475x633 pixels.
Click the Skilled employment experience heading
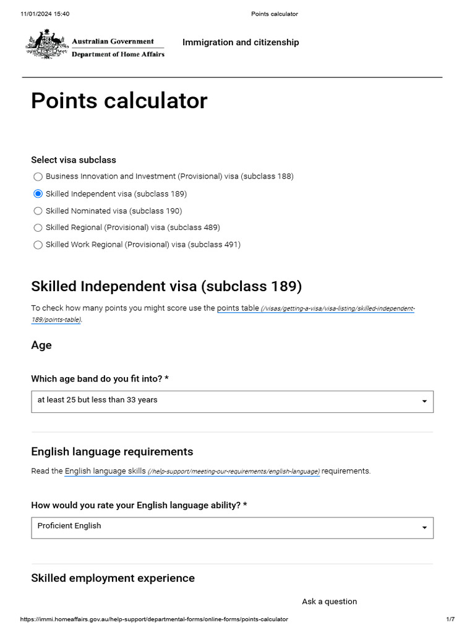tap(113, 578)
